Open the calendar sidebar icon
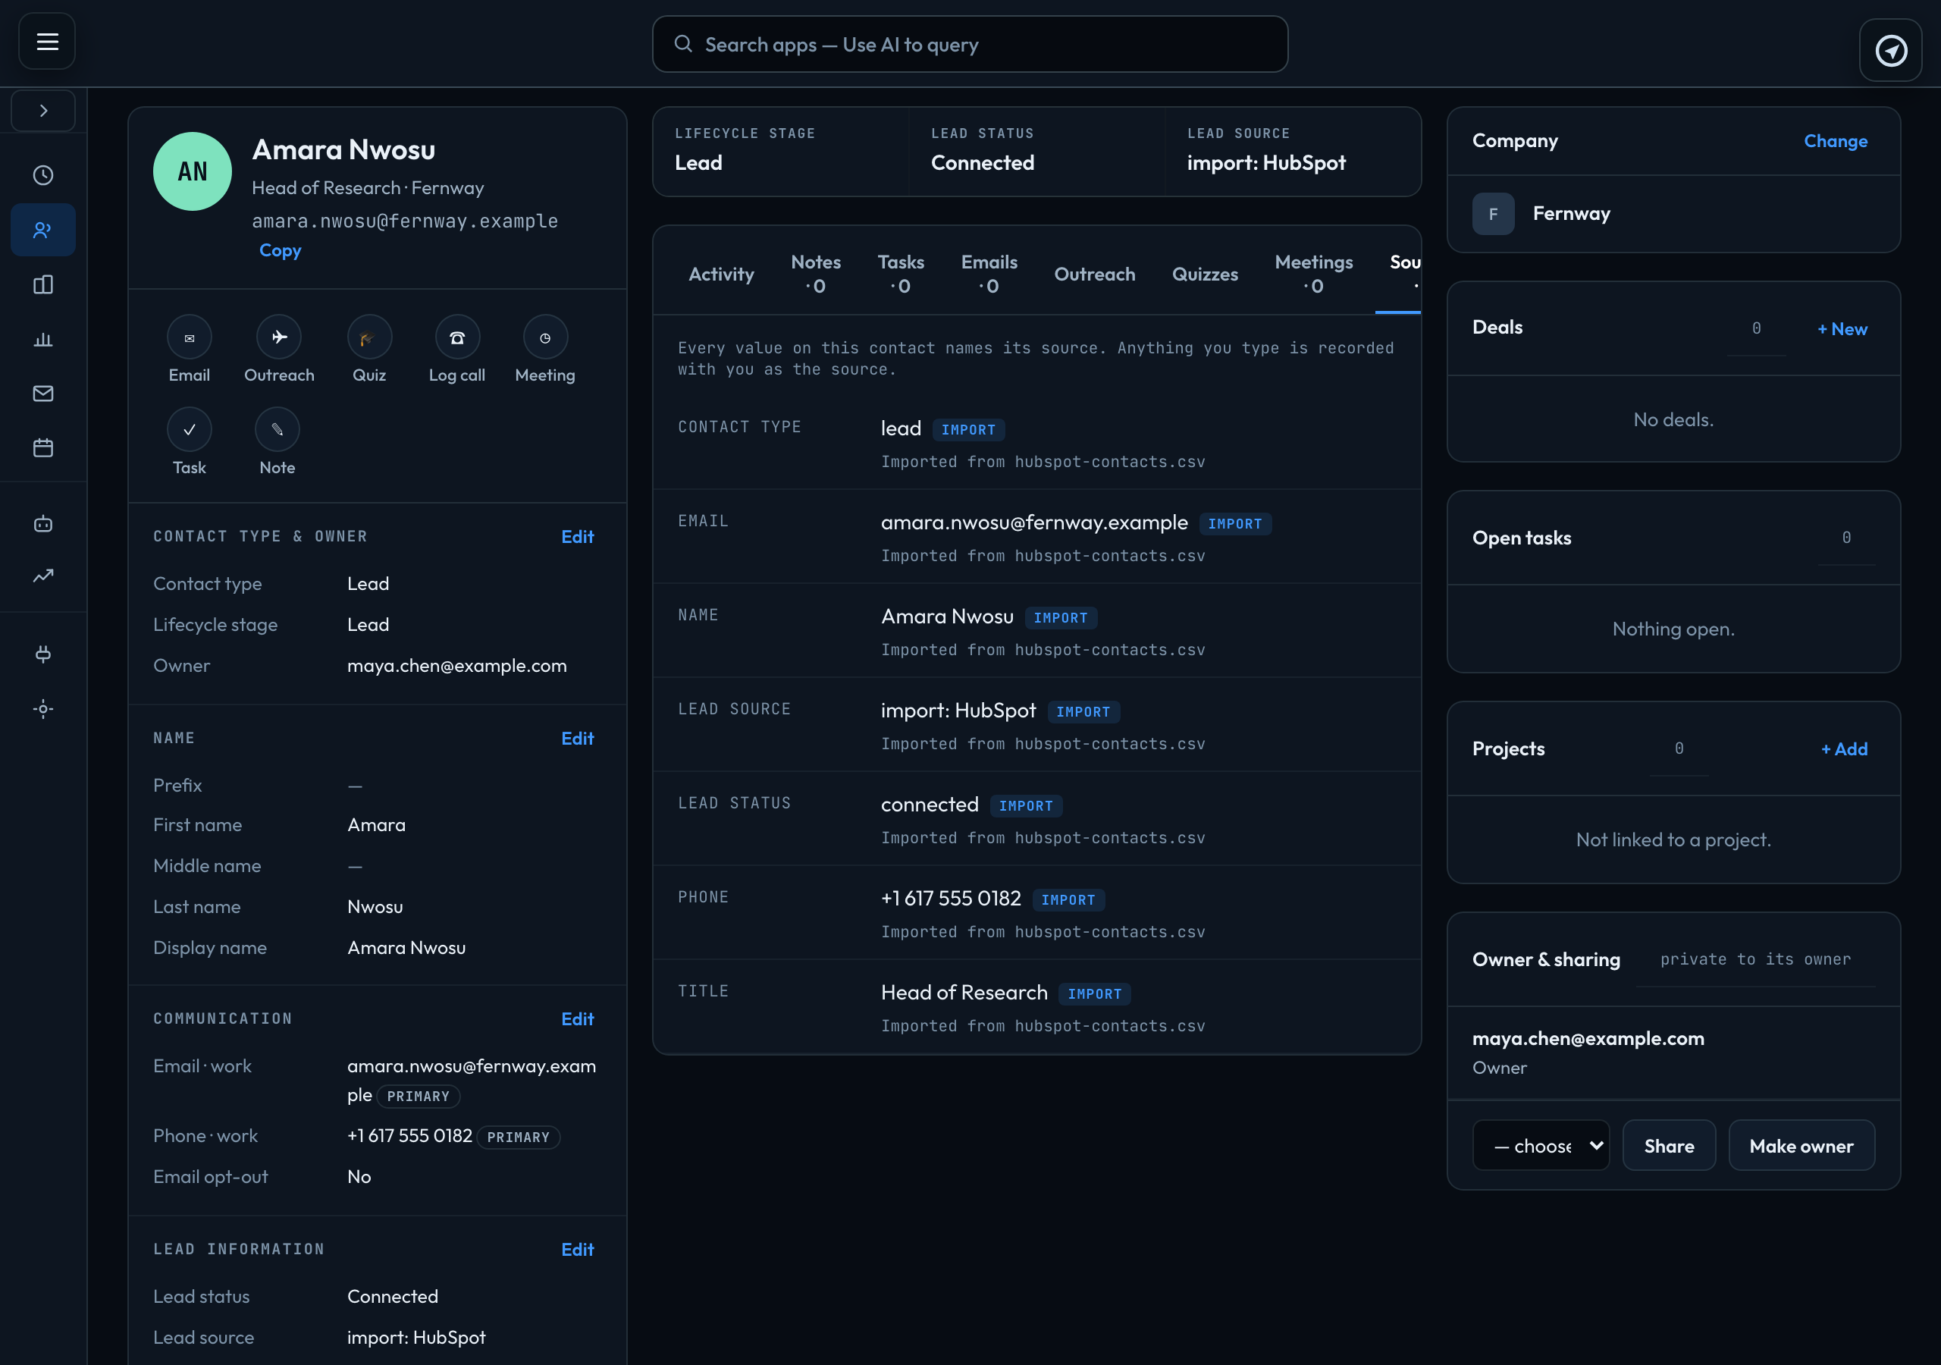Screen dimensions: 1941x1365 click(43, 447)
